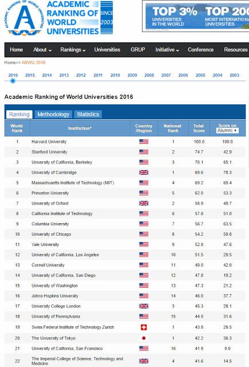This screenshot has height=367, width=249.
Task: Select year 2006 on the timeline
Action: (x=183, y=75)
